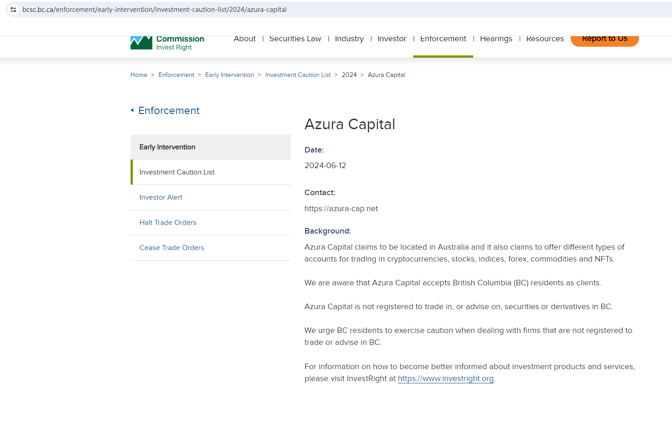
Task: Click the Home breadcrumb link
Action: tap(139, 75)
